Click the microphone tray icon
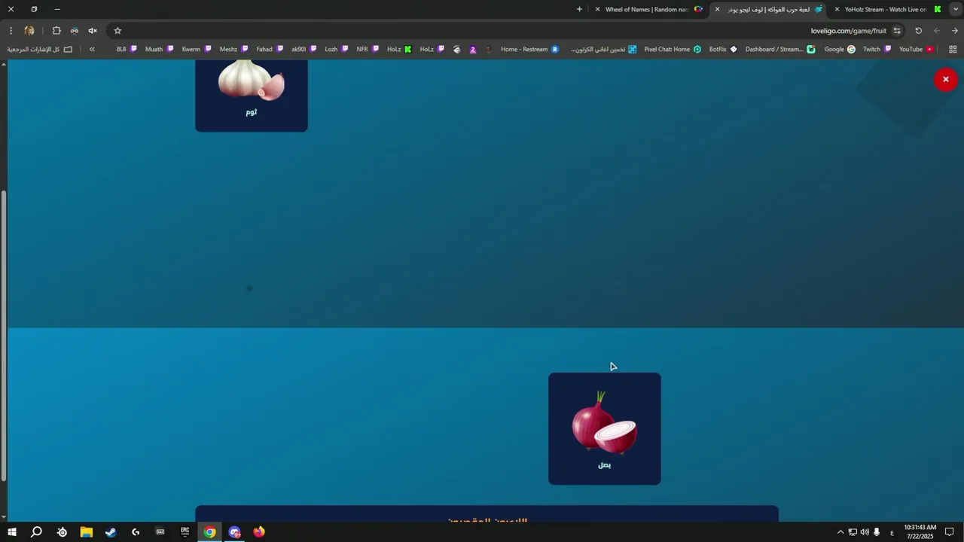964x542 pixels. coord(877,532)
